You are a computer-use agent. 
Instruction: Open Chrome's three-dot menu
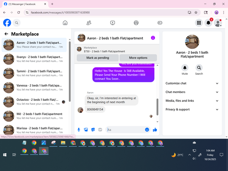coord(223,12)
